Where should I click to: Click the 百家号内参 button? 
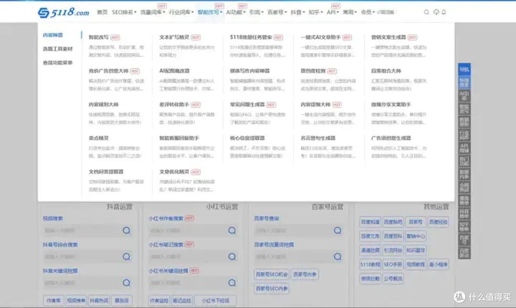click(305, 274)
